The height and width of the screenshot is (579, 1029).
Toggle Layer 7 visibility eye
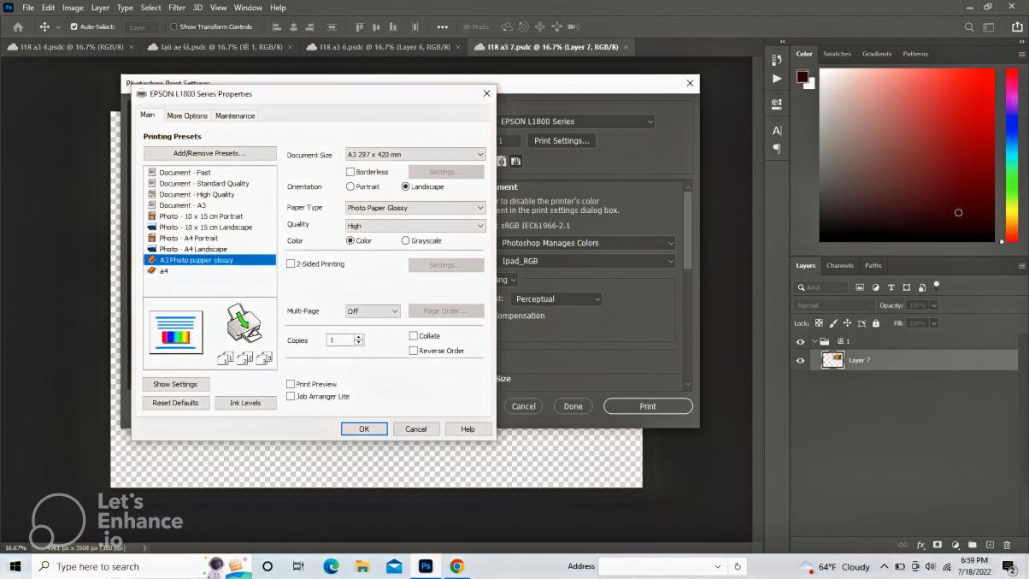[801, 361]
